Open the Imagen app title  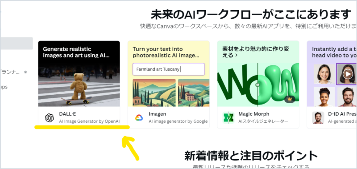158,114
